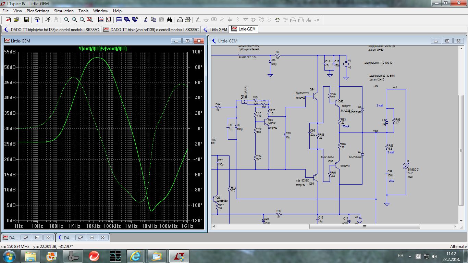The height and width of the screenshot is (263, 468).
Task: Open the Control Panel hammer icon
Action: (37, 20)
